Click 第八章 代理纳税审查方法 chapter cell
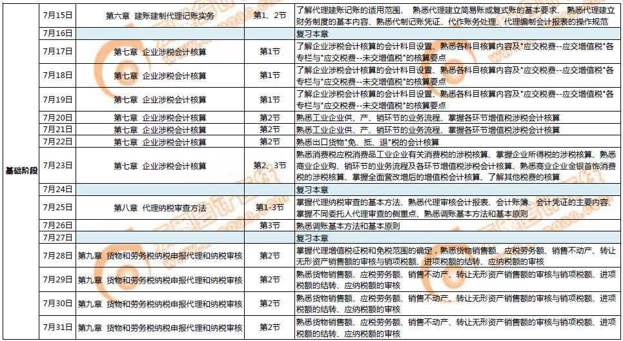 point(160,208)
